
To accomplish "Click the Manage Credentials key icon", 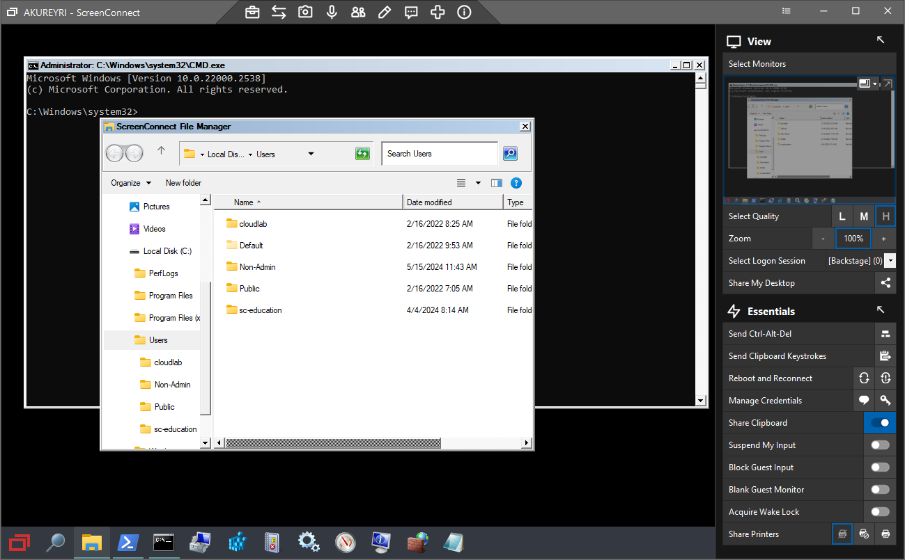I will click(x=885, y=401).
